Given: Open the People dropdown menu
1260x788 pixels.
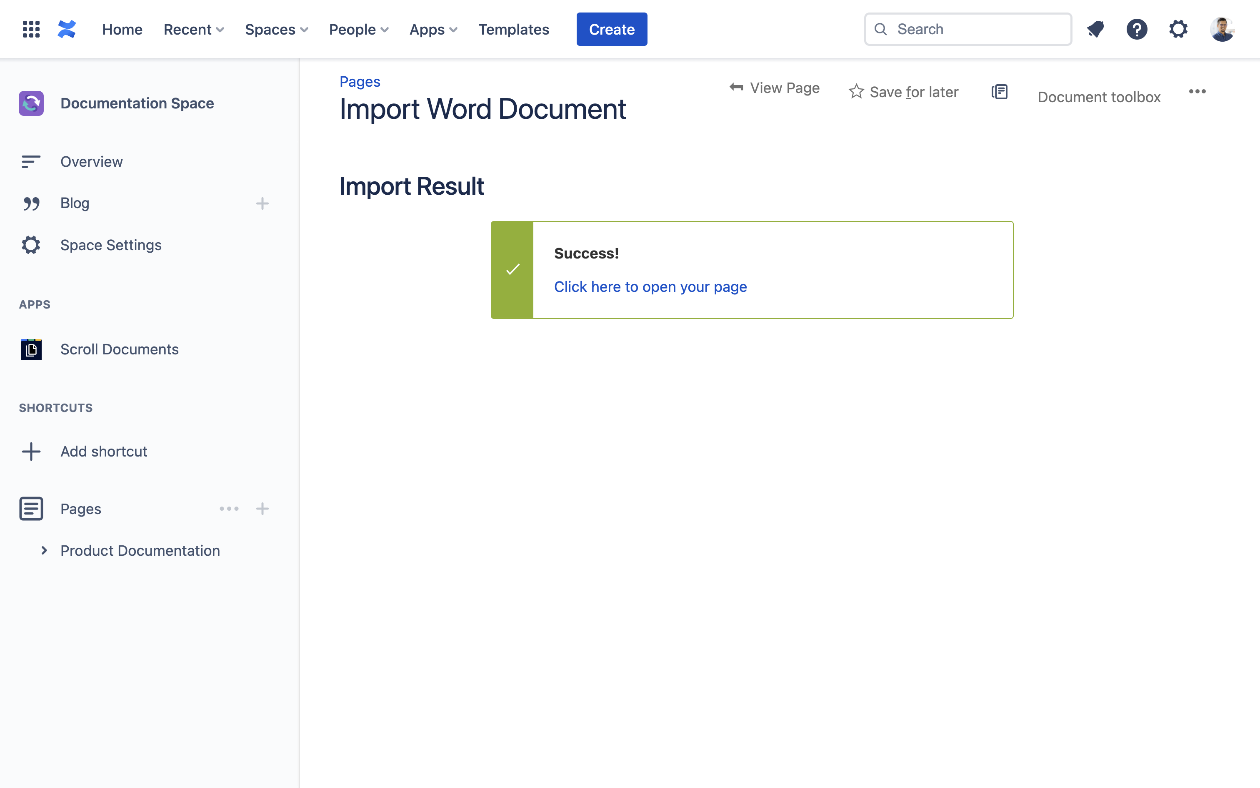Looking at the screenshot, I should click(359, 29).
